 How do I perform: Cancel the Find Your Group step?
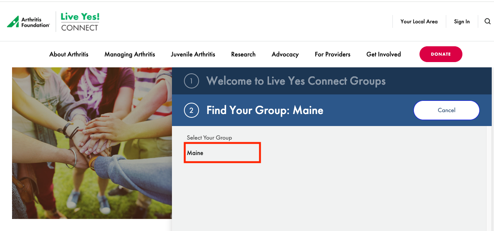point(447,110)
